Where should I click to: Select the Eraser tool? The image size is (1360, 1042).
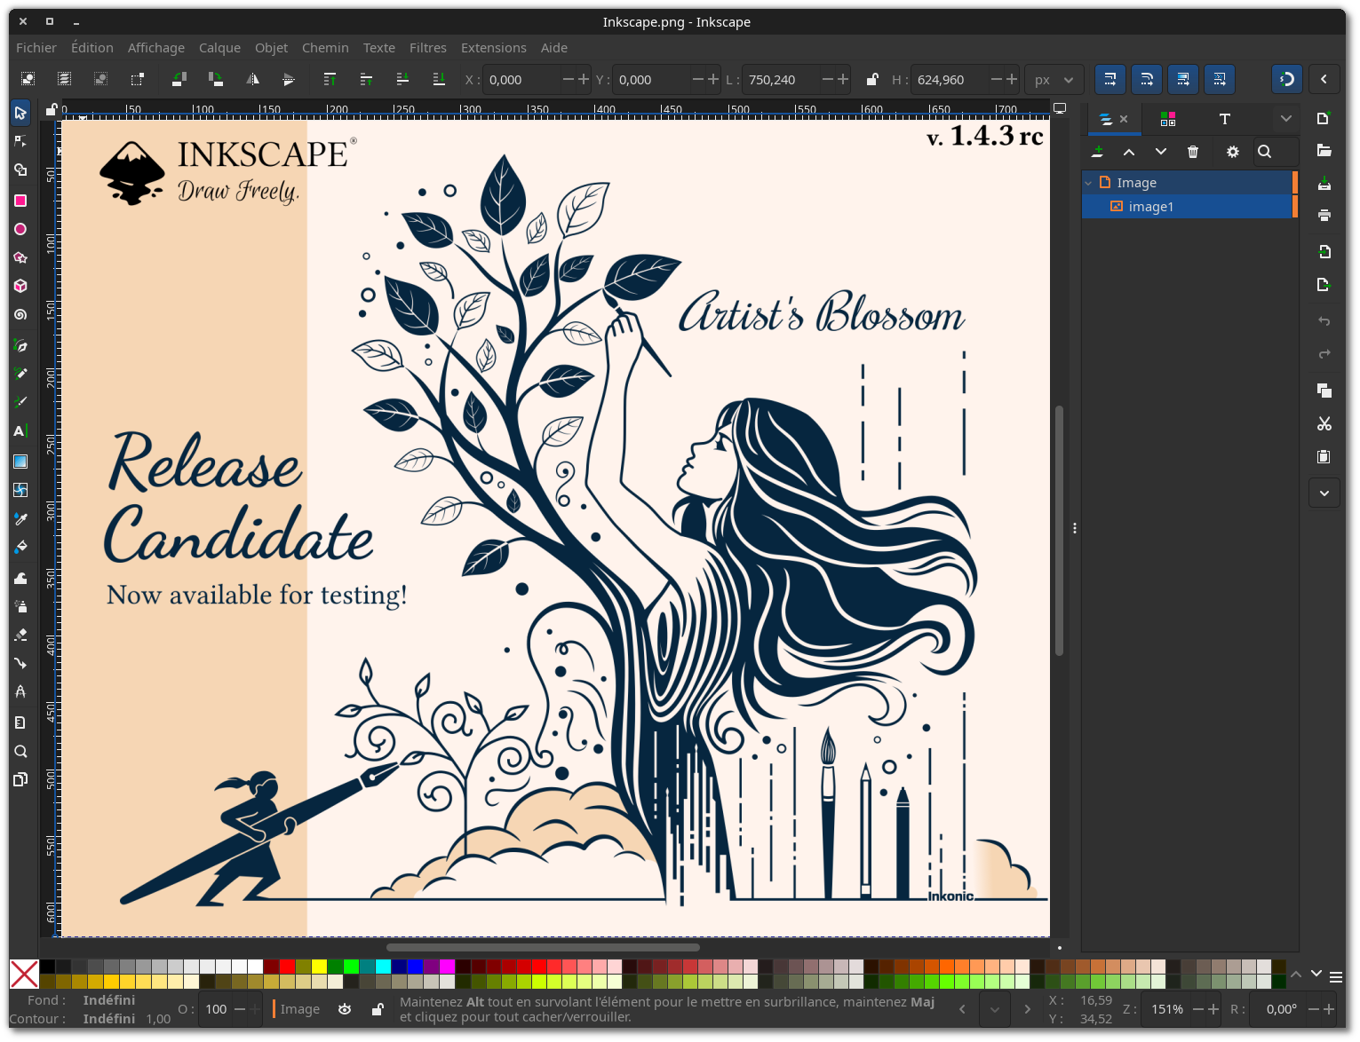[20, 635]
